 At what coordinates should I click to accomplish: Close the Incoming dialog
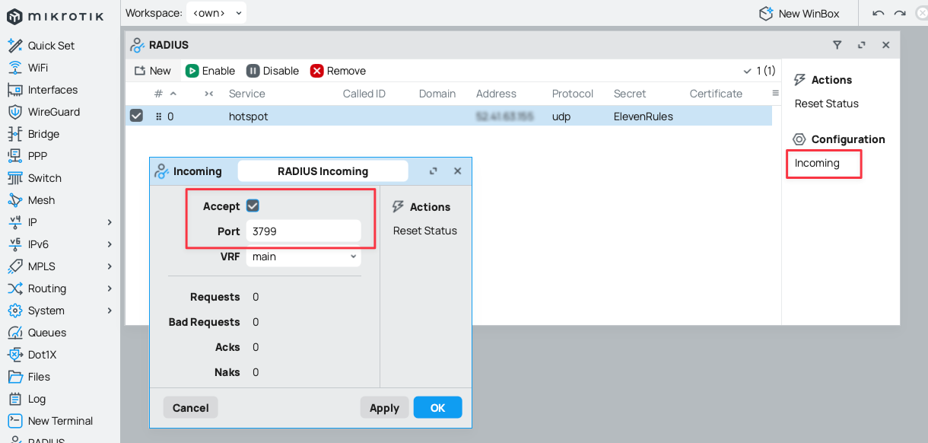pyautogui.click(x=458, y=171)
